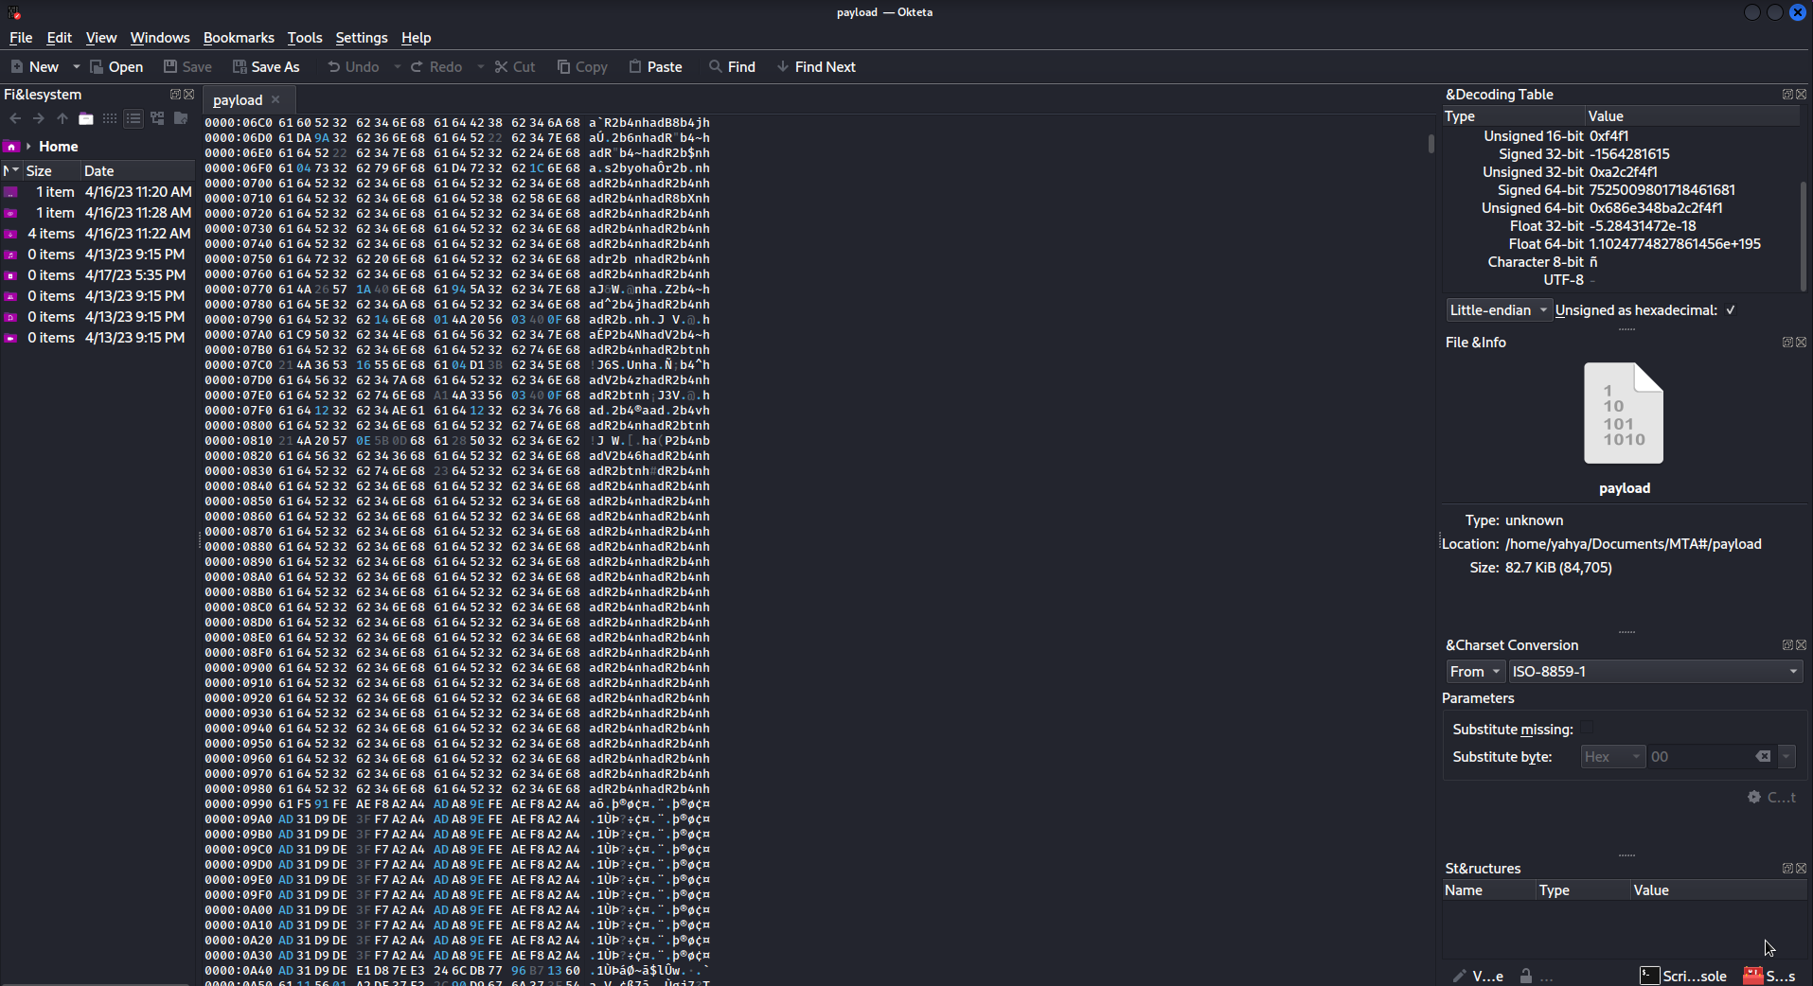Click the Redo toolbar button

click(x=436, y=67)
